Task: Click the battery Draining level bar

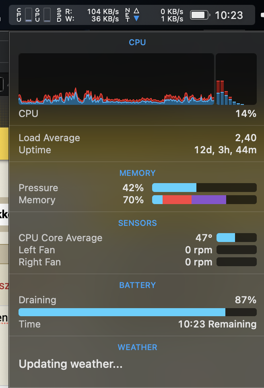Action: [137, 312]
